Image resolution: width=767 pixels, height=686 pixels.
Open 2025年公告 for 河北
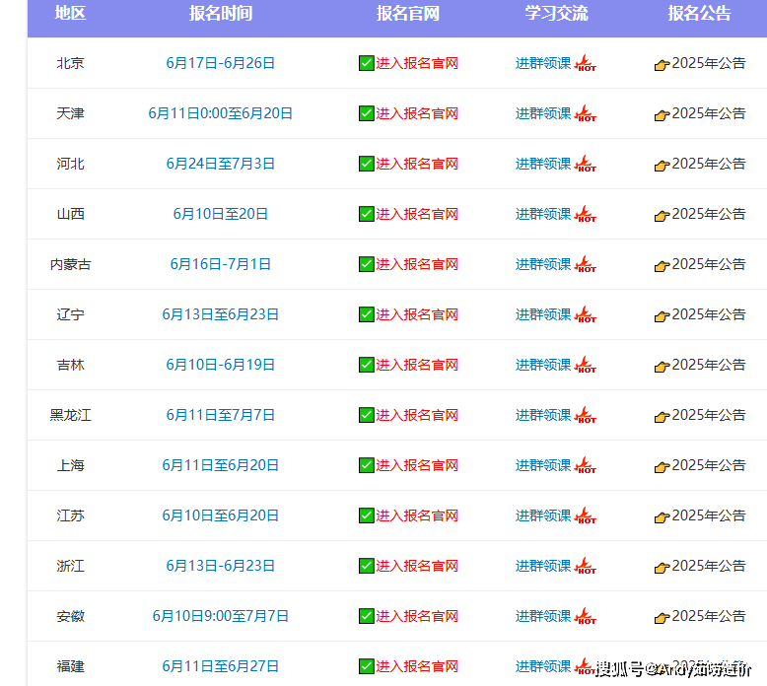pos(709,164)
